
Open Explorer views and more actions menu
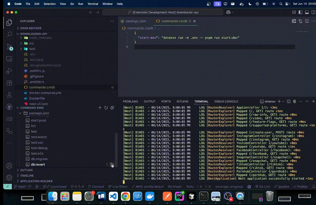click(112, 21)
